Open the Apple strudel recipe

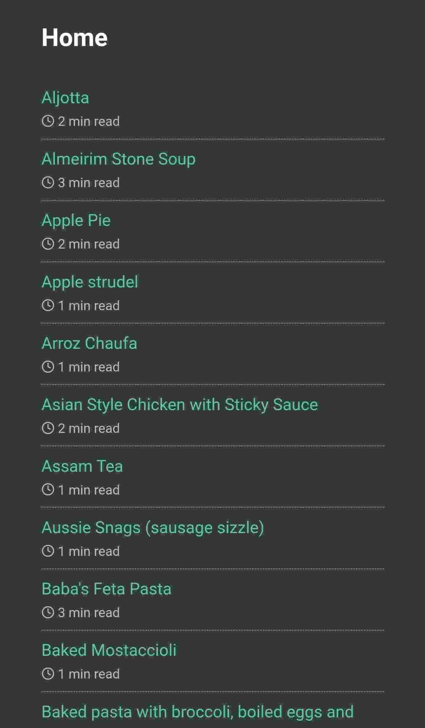pos(90,282)
